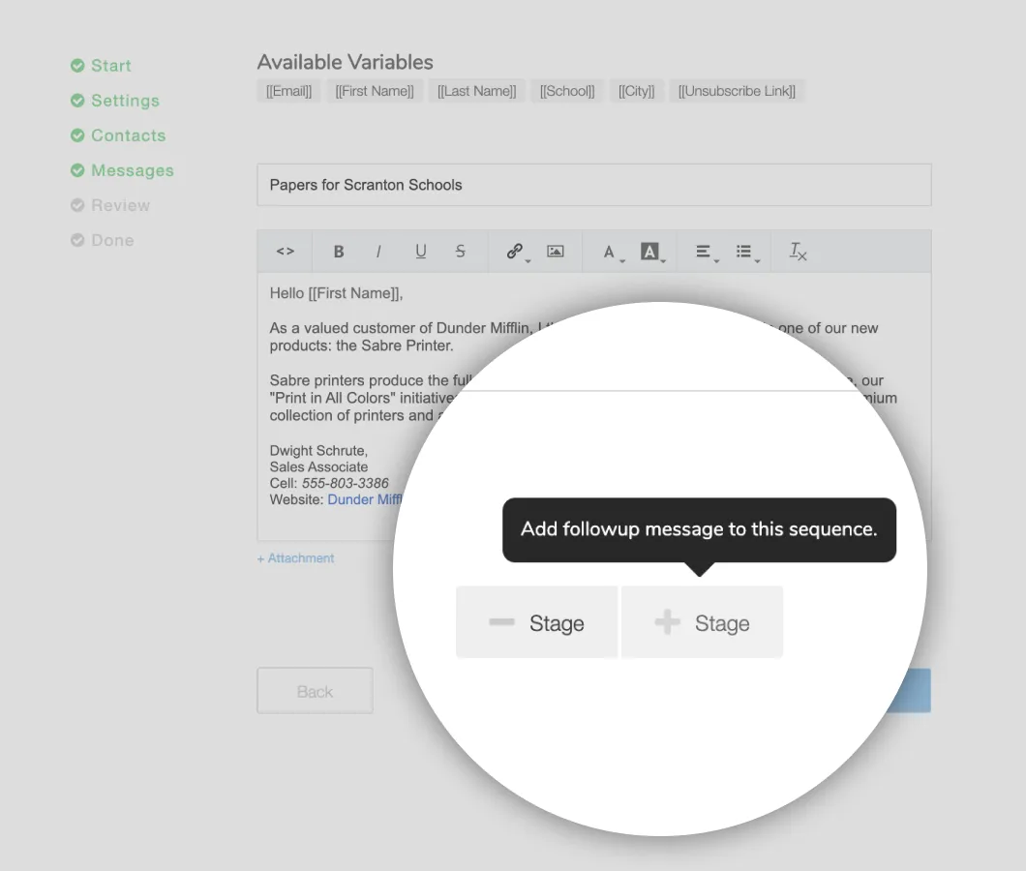Insert an image into the message
The width and height of the screenshot is (1026, 871).
(x=556, y=252)
